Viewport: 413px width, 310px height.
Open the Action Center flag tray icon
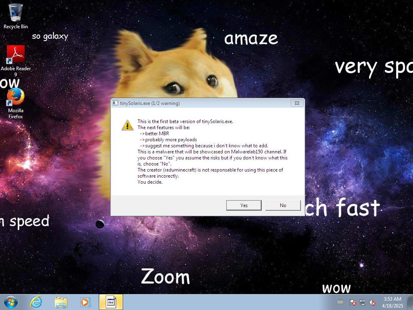tap(353, 302)
